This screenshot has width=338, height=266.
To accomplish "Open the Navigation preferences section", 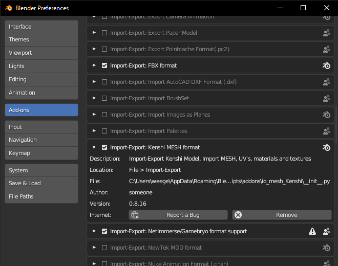I will tap(41, 140).
